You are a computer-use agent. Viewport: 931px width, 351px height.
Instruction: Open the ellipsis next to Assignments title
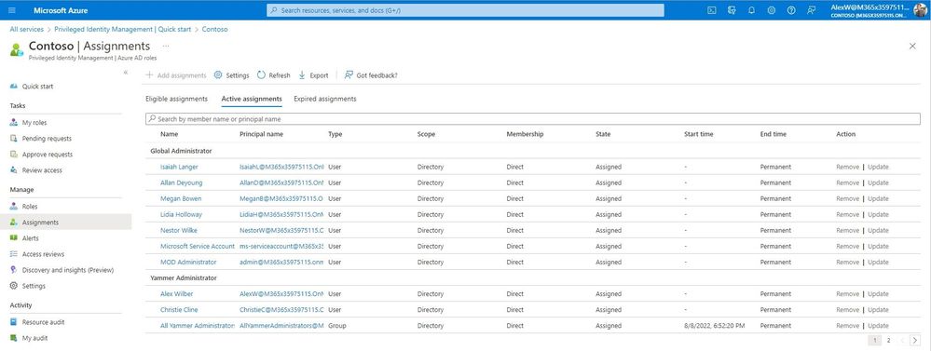[166, 46]
